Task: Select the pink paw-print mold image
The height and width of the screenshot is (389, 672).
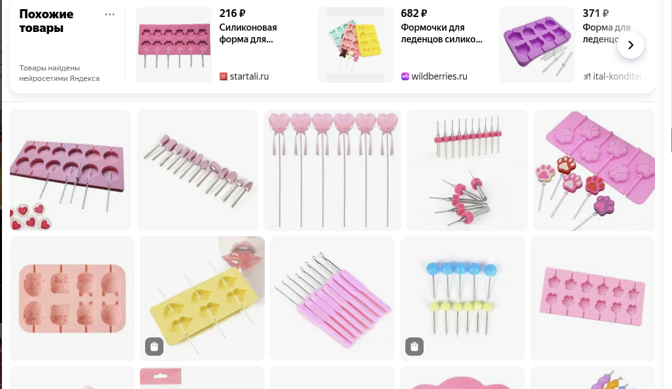Action: (594, 170)
